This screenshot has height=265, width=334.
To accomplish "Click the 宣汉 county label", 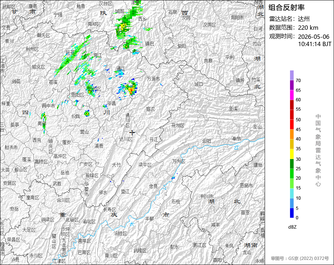I will (150, 109).
